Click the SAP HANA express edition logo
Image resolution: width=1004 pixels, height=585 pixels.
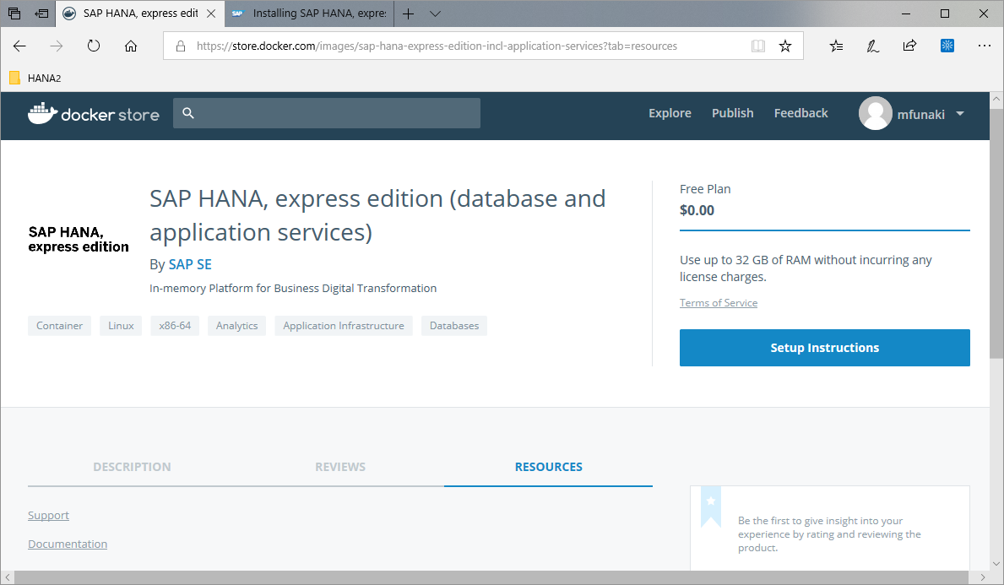pyautogui.click(x=79, y=240)
